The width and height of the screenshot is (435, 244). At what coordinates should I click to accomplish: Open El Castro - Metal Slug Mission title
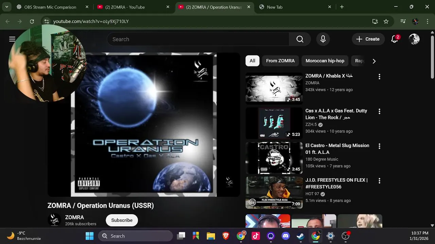pos(337,149)
